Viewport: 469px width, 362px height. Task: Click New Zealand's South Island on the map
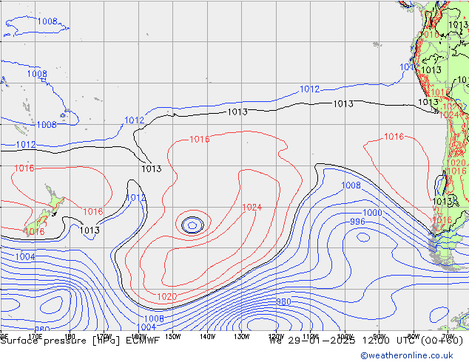coord(38,222)
